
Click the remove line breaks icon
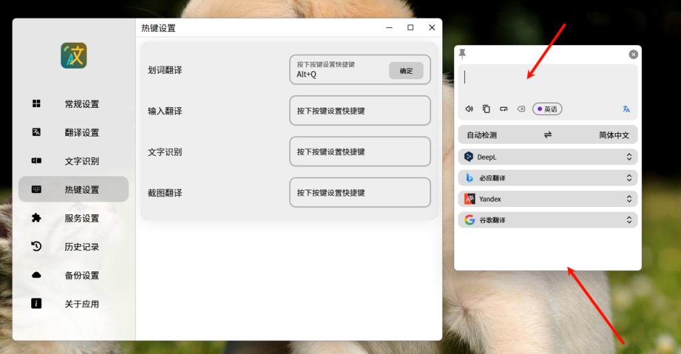(x=503, y=109)
